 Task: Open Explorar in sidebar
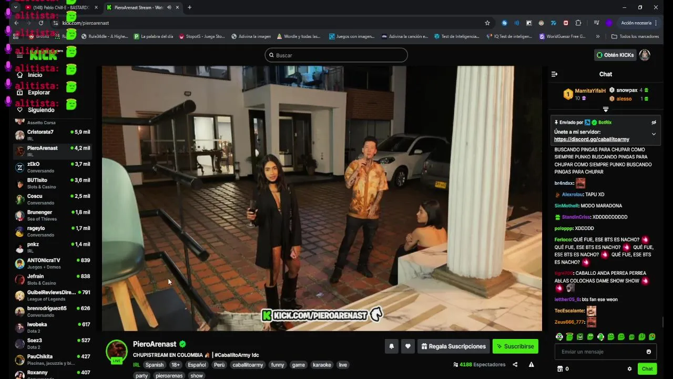tap(38, 93)
